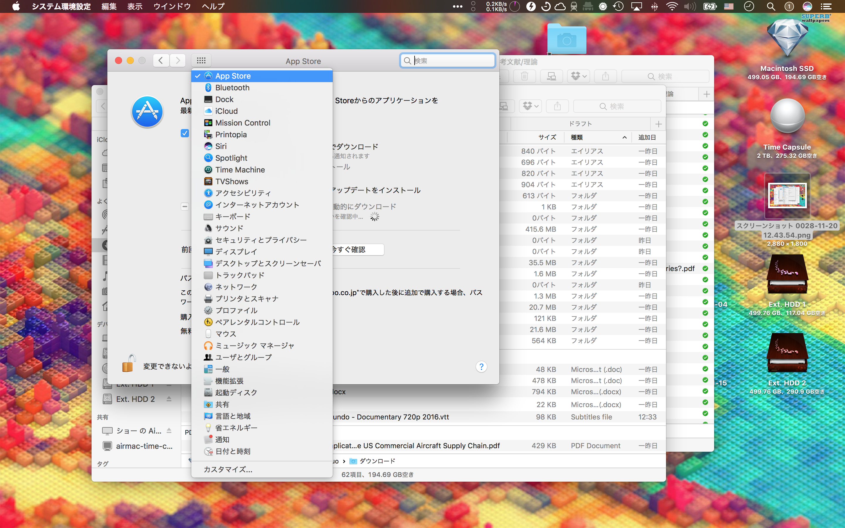Click the Wi-Fi status icon

click(x=672, y=6)
